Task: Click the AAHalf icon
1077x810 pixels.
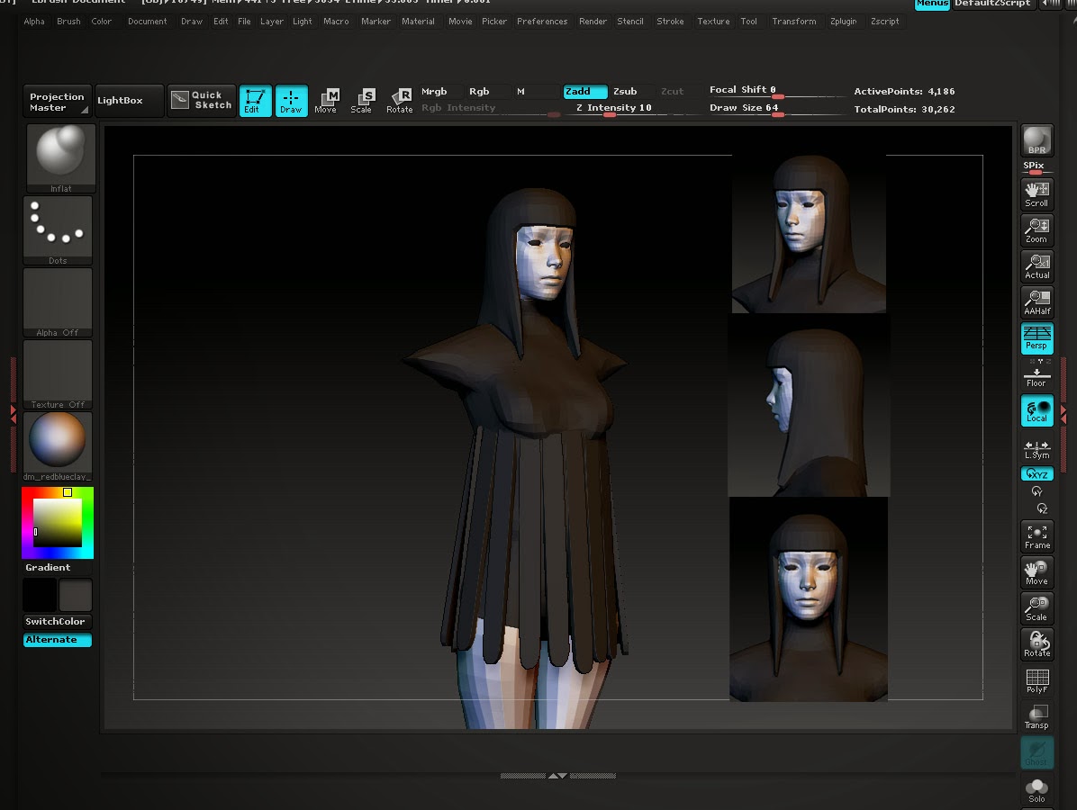Action: click(x=1036, y=302)
